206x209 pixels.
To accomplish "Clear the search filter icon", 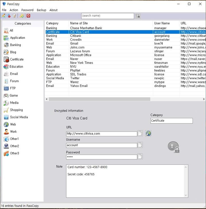I will point(138,16).
